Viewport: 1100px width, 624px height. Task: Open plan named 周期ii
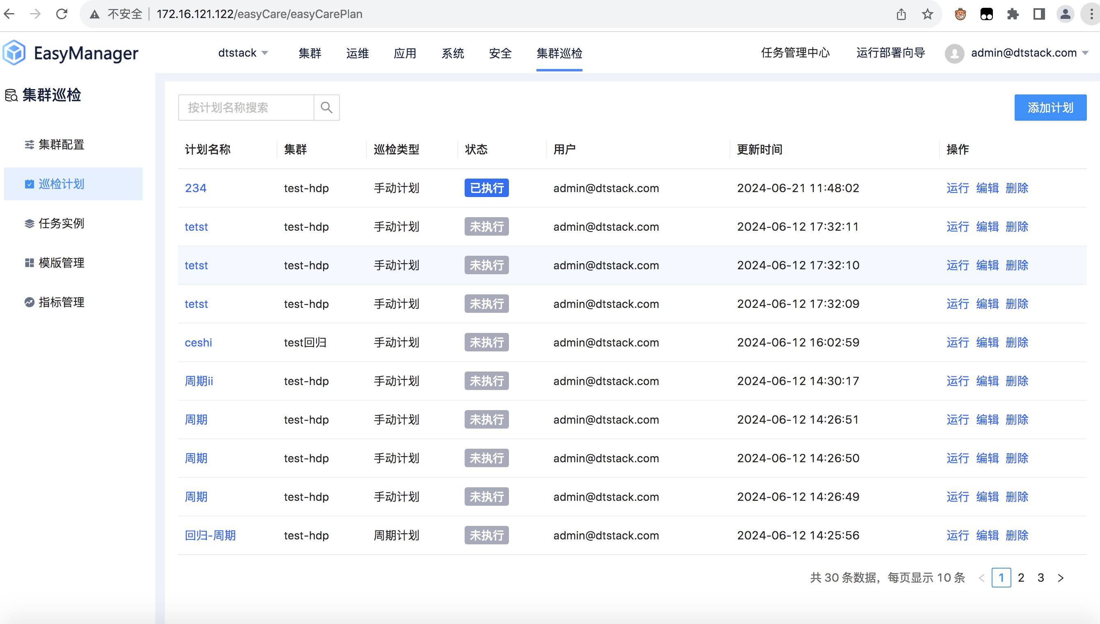pos(199,381)
